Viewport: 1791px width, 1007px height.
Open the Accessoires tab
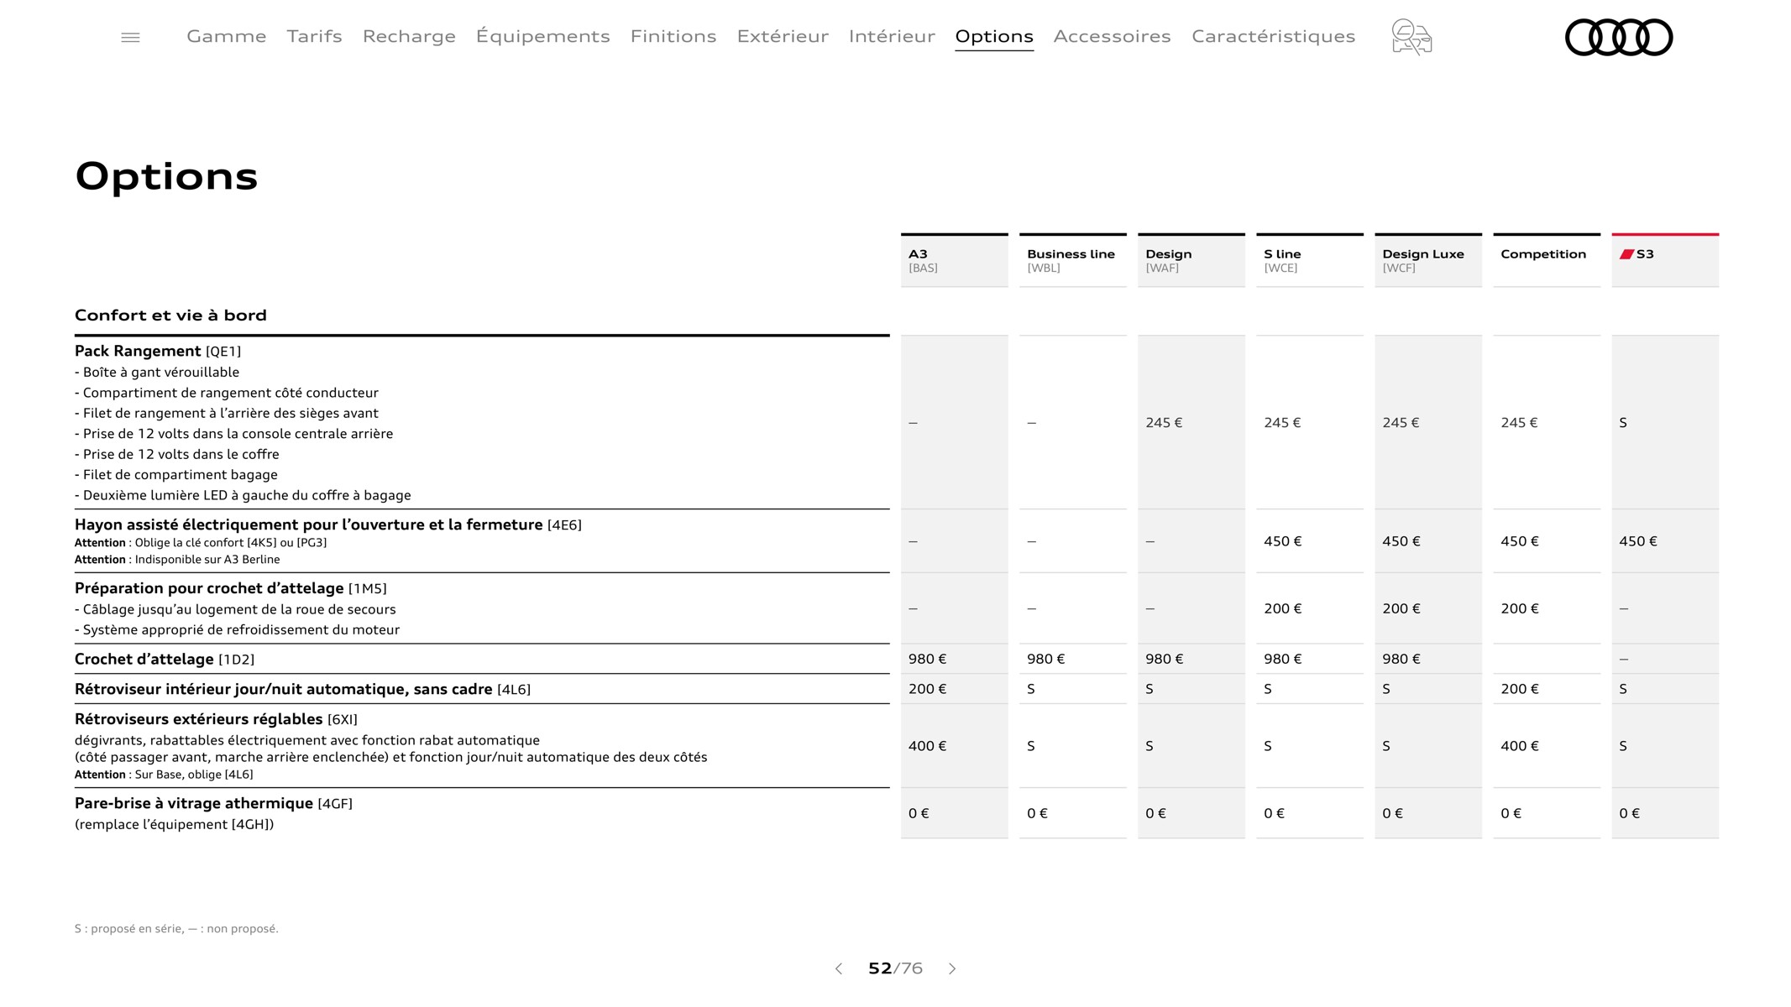[x=1112, y=36]
